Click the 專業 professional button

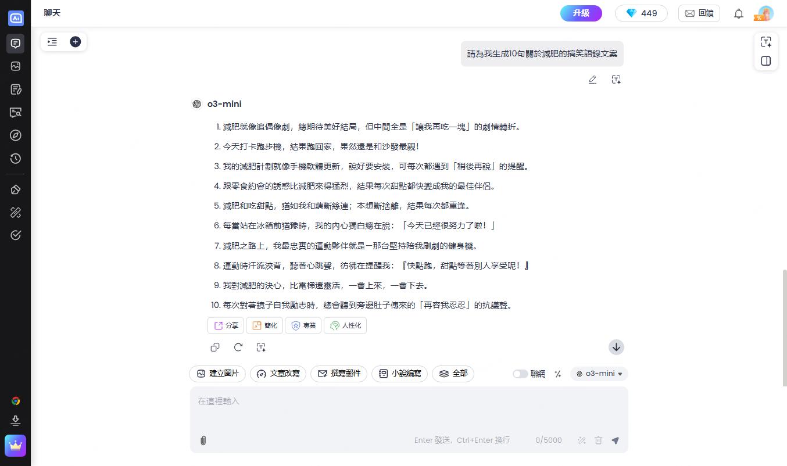point(303,325)
